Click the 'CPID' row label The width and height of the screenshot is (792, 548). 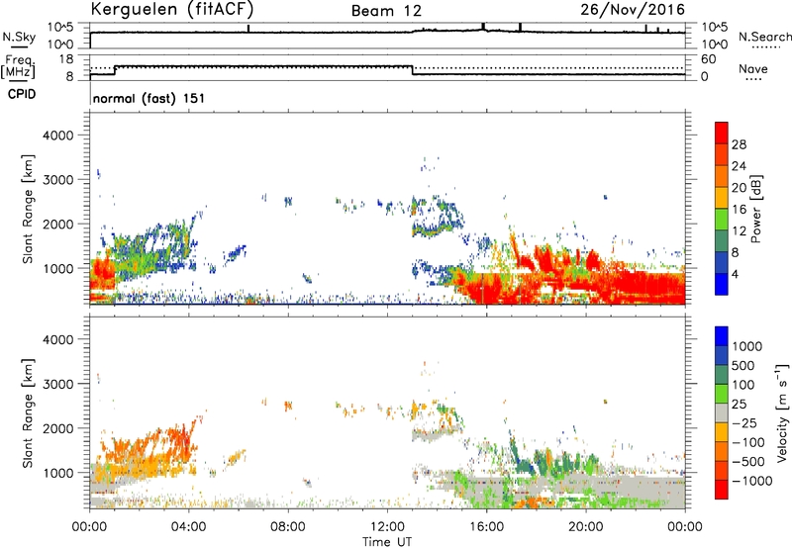point(22,94)
